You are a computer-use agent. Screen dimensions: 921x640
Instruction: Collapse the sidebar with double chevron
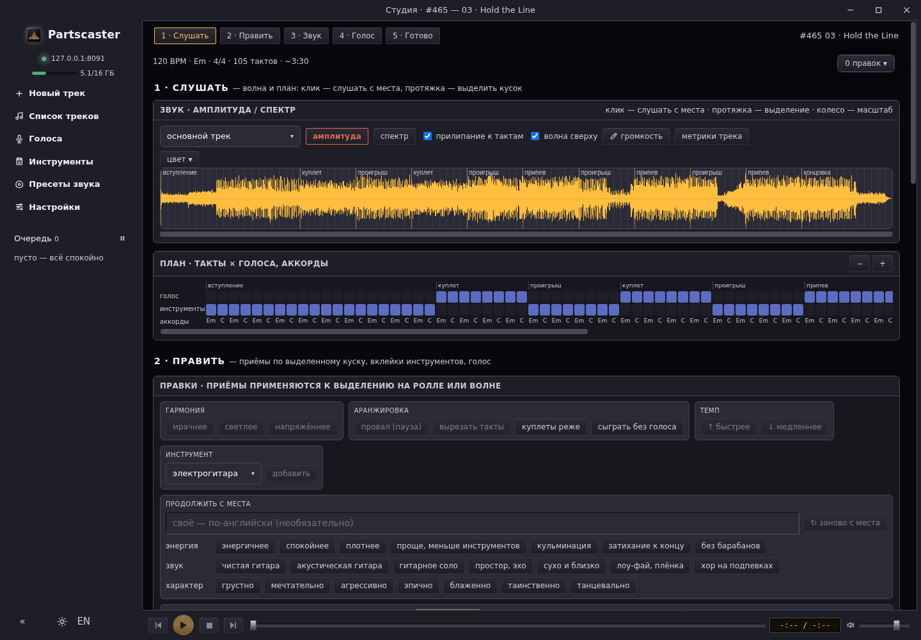tap(22, 621)
